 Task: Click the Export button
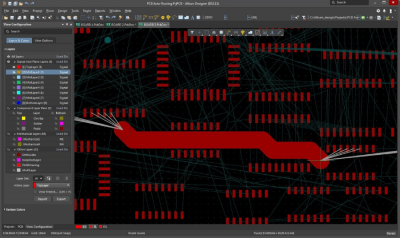[61, 199]
